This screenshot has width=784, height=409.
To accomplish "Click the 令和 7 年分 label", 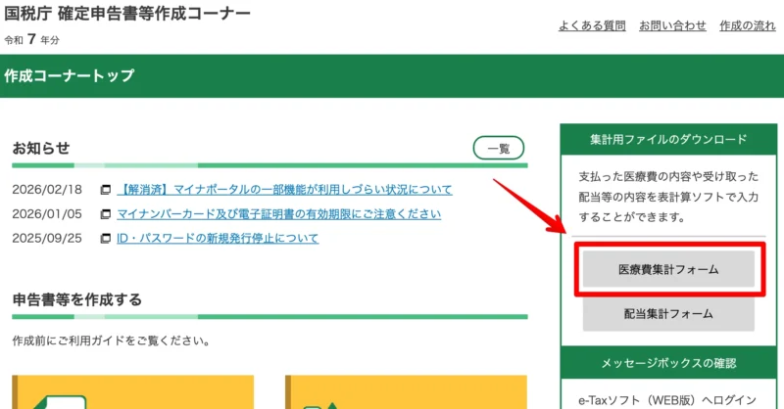I will coord(31,39).
